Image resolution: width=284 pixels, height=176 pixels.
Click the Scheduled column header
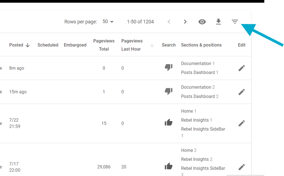tap(48, 45)
